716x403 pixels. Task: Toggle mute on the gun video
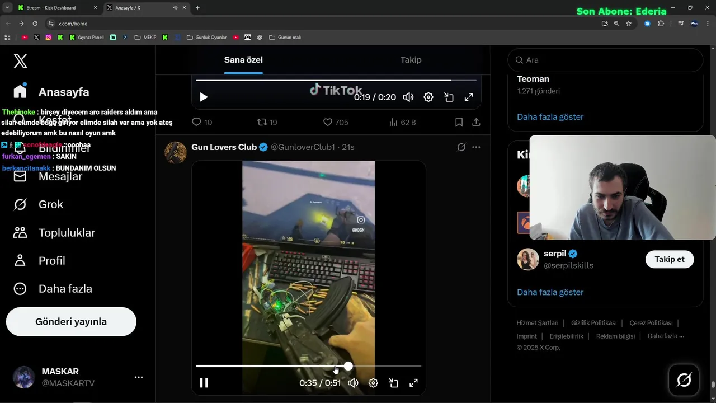click(x=353, y=383)
